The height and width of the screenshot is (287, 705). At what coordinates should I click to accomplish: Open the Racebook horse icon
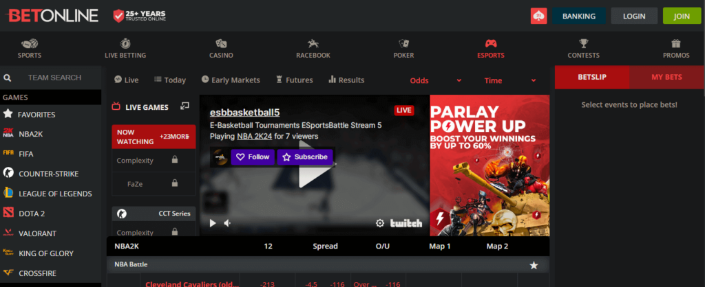click(313, 44)
